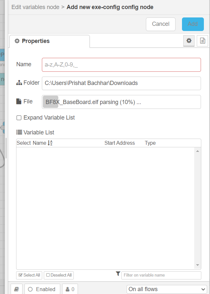Screen dimensions: 210x294
Task: Click the filter funnel icon
Action: coord(118,274)
